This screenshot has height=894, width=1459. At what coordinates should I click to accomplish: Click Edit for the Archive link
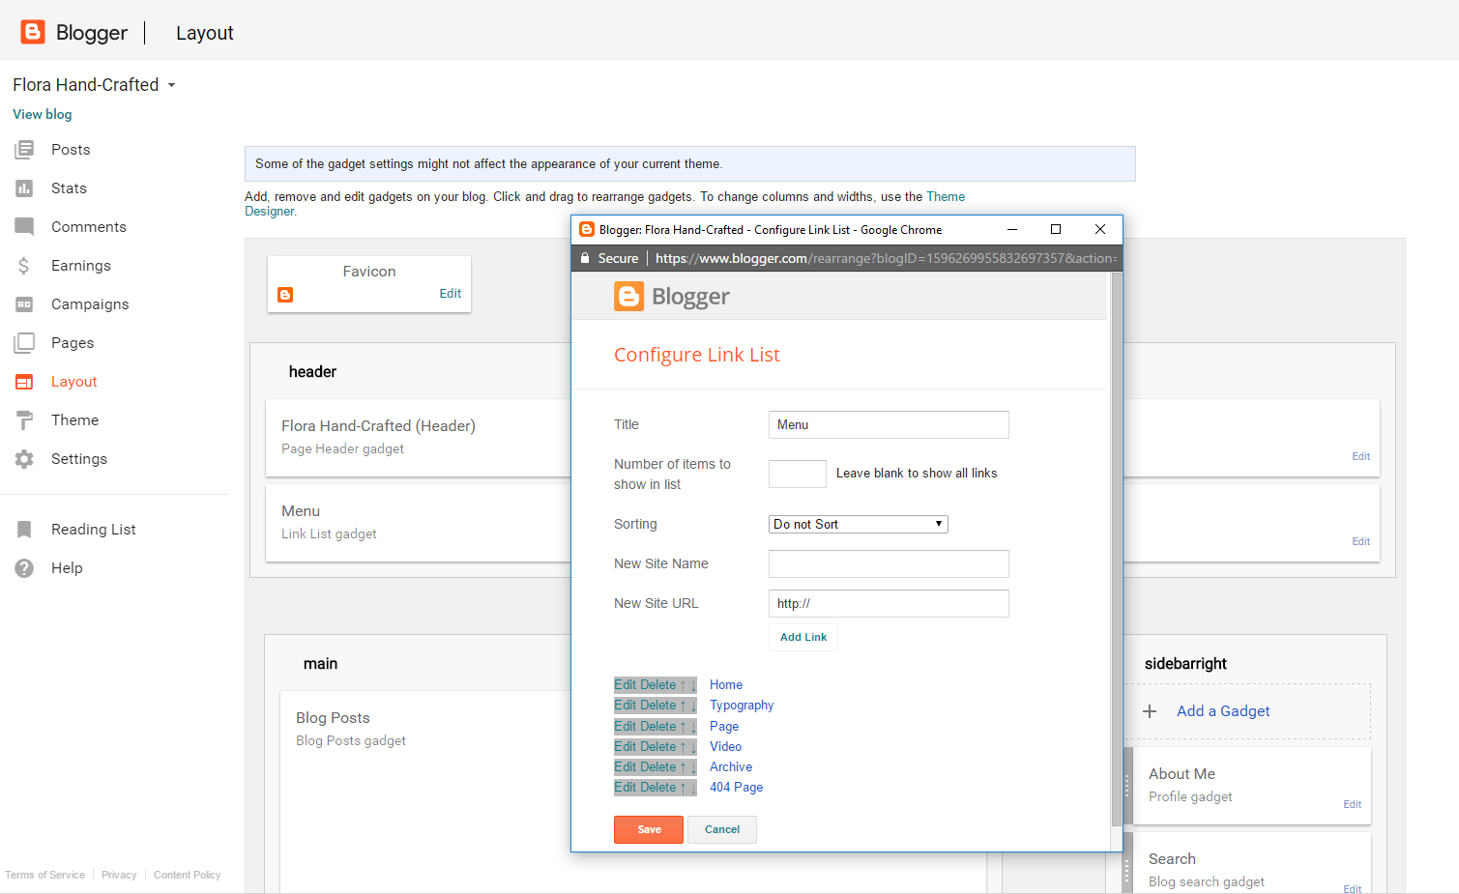click(626, 767)
